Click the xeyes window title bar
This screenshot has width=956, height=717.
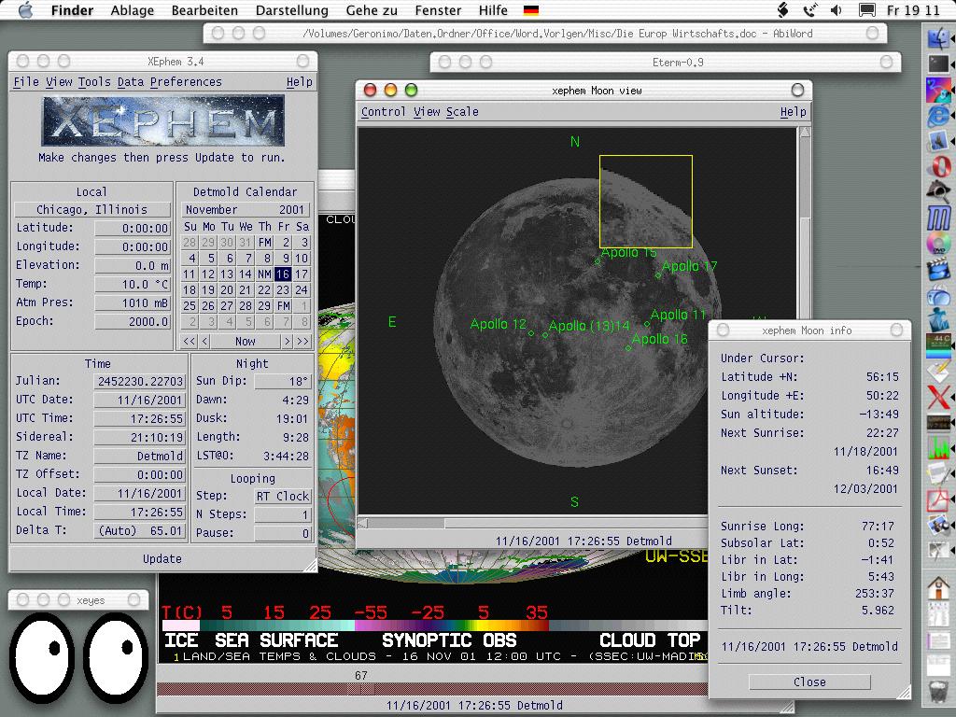[78, 600]
